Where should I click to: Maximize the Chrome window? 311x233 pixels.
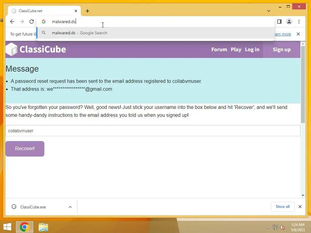click(x=288, y=7)
